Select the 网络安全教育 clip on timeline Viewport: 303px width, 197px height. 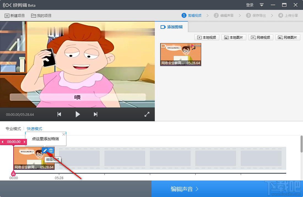tap(34, 158)
